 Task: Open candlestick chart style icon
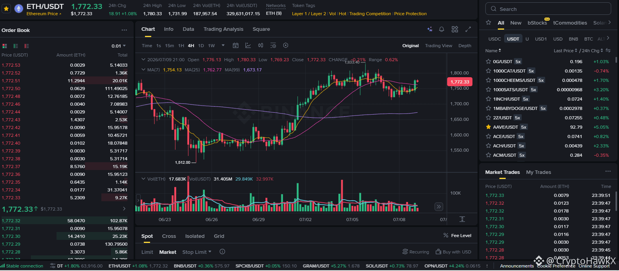[x=261, y=46]
